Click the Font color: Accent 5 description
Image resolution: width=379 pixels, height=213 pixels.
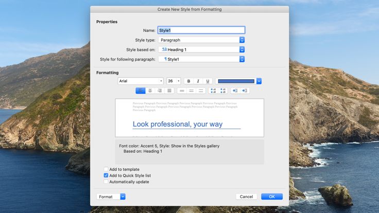169,146
